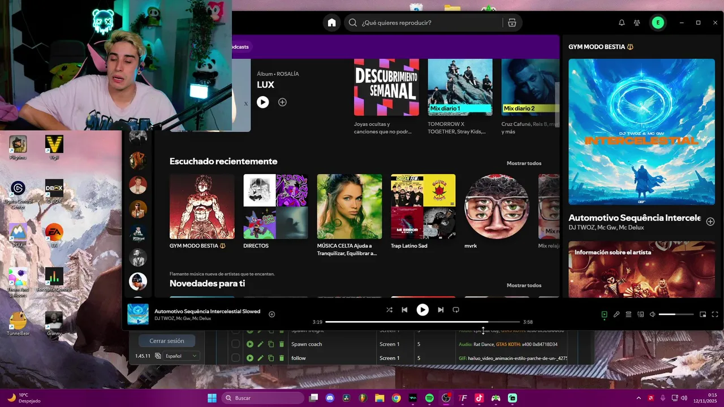Check the 'Spawn coach' row checkbox
The width and height of the screenshot is (724, 407).
[235, 344]
